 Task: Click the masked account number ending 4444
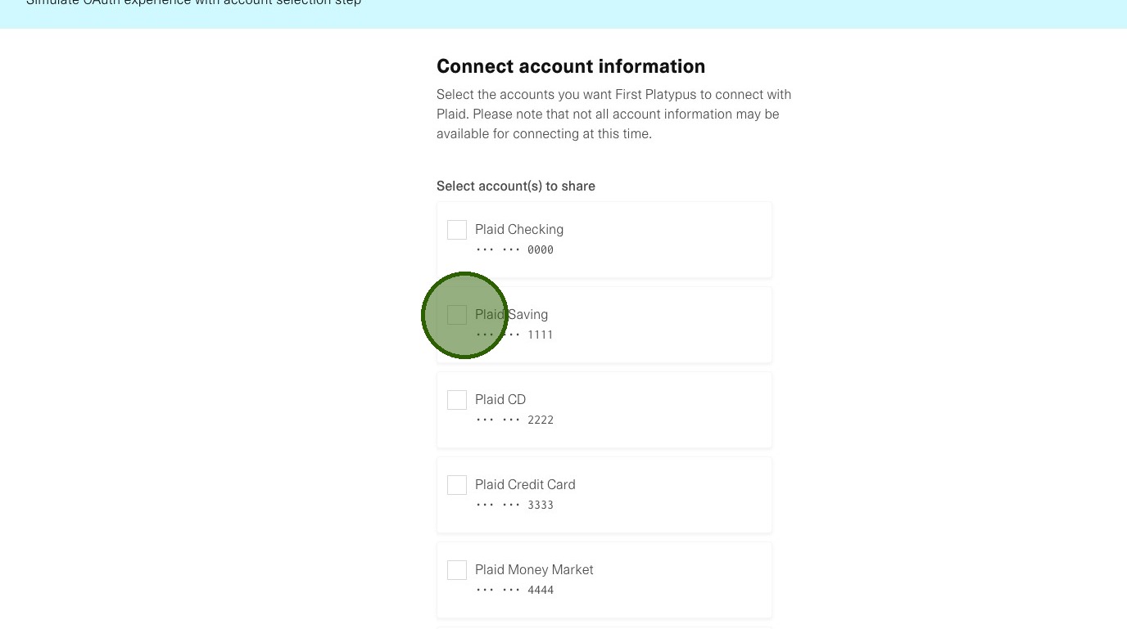514,591
